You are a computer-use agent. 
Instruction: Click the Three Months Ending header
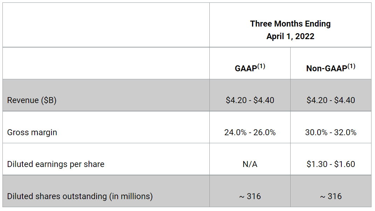coord(290,24)
